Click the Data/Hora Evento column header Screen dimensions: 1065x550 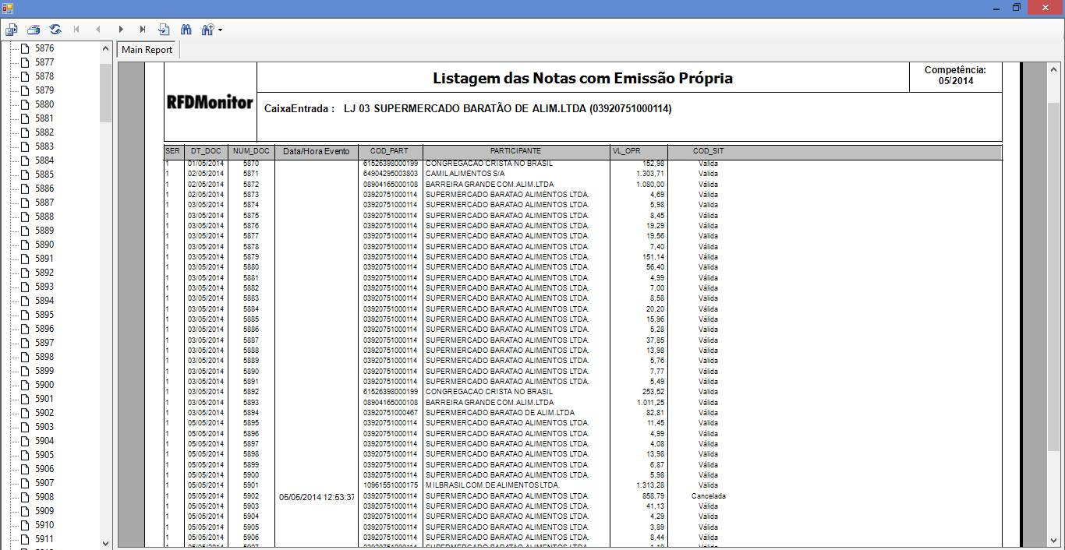point(317,151)
